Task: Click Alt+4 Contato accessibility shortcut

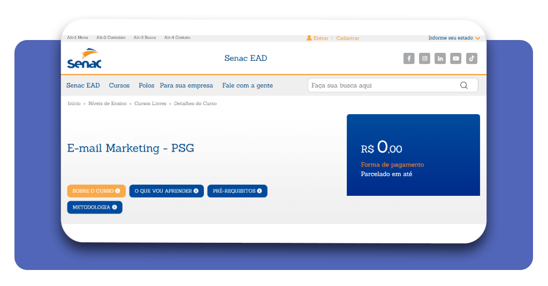Action: tap(177, 38)
